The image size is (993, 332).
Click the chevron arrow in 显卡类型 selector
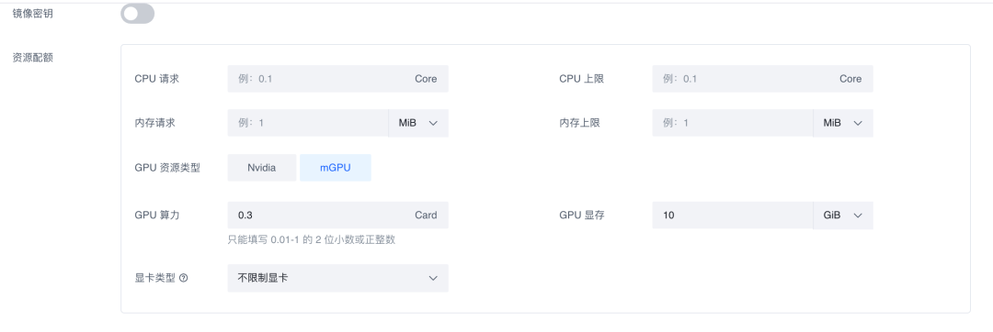point(433,278)
